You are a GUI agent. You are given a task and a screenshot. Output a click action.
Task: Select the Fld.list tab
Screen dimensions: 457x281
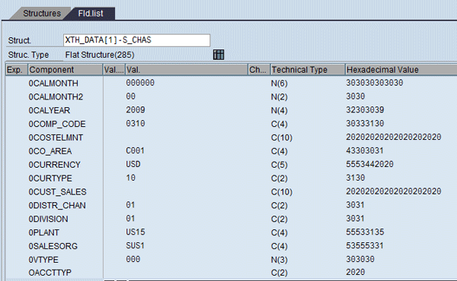pyautogui.click(x=91, y=14)
